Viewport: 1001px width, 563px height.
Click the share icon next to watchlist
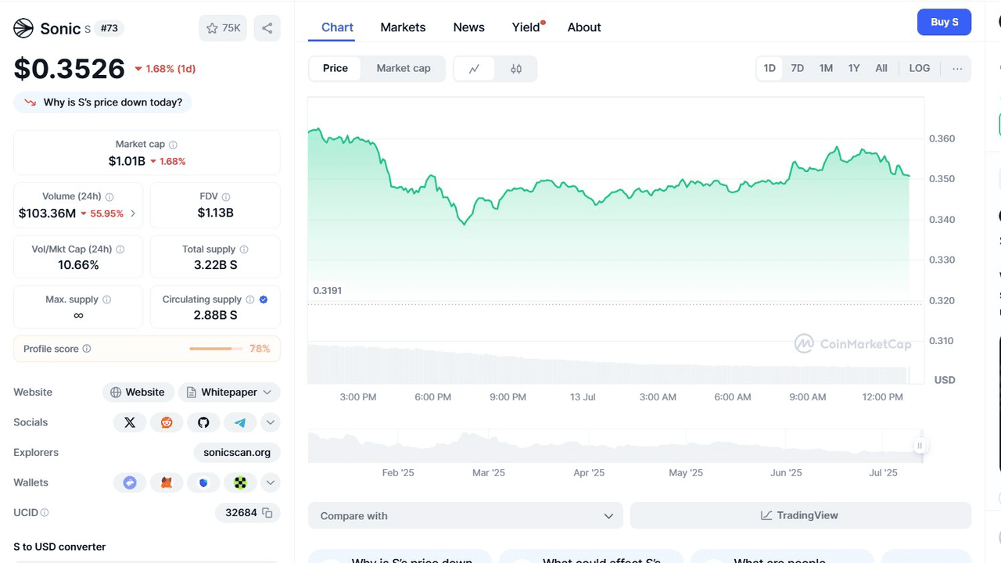click(x=267, y=28)
